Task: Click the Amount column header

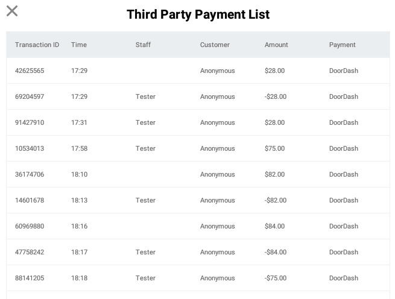Action: pos(276,45)
